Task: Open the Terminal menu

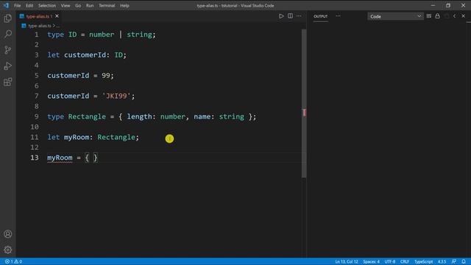Action: pos(107,5)
